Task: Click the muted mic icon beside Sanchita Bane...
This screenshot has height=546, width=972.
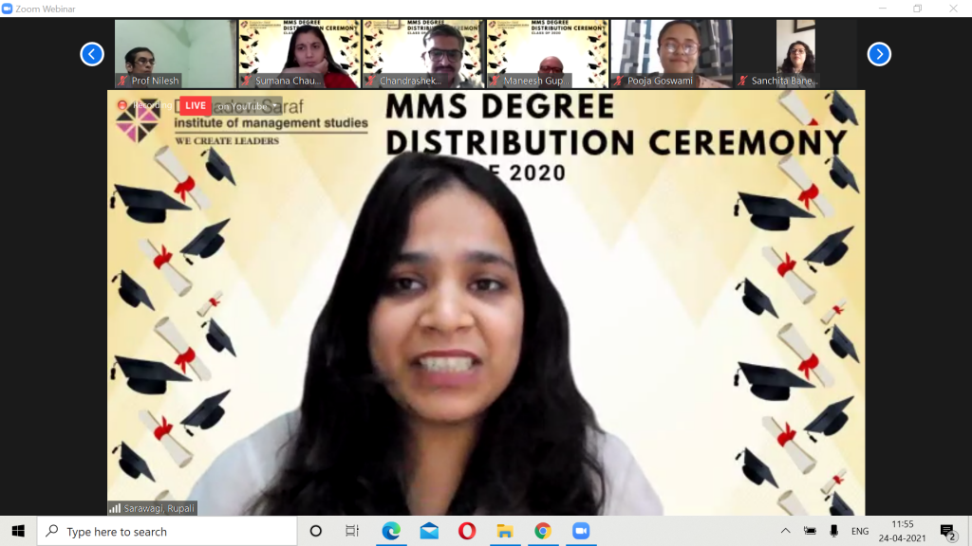Action: click(x=742, y=81)
